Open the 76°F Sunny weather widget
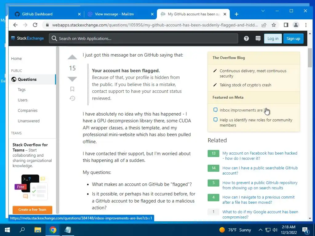The width and height of the screenshot is (315, 236). (235, 230)
